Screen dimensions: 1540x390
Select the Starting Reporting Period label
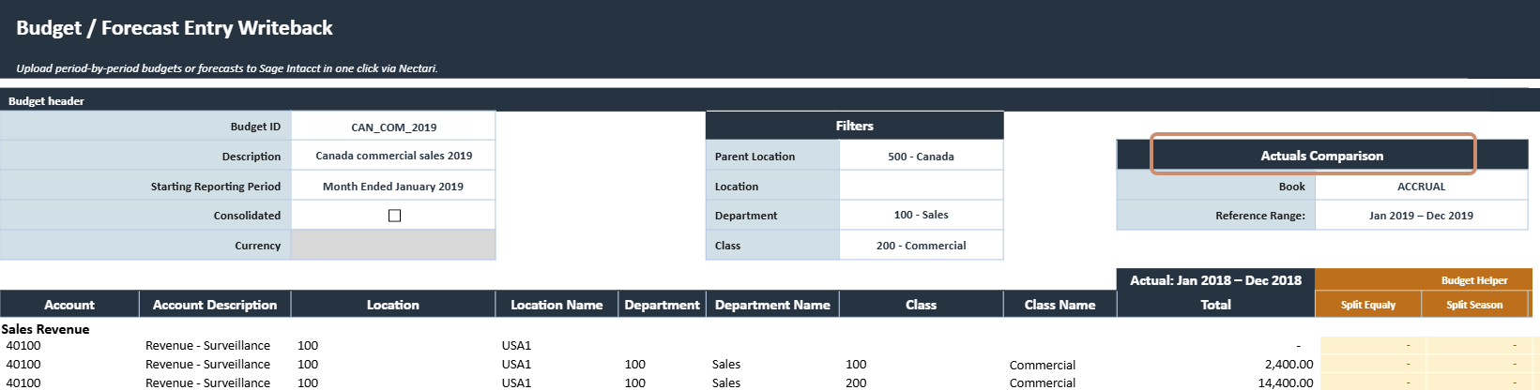pyautogui.click(x=216, y=187)
